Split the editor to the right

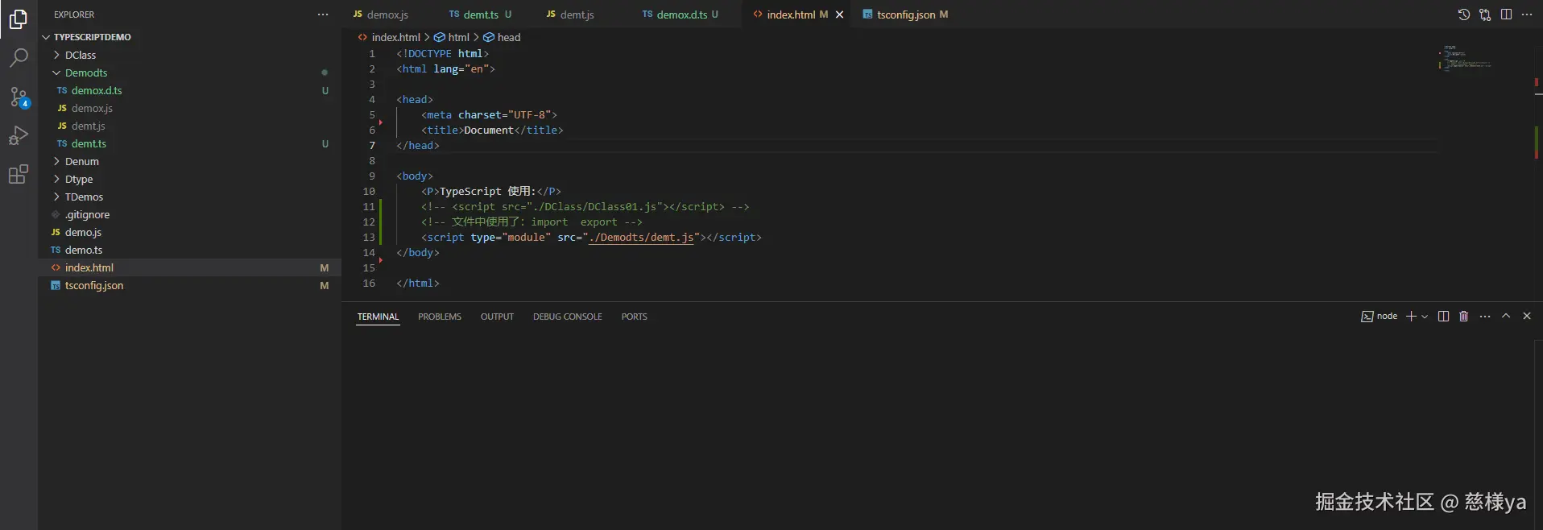(x=1506, y=14)
